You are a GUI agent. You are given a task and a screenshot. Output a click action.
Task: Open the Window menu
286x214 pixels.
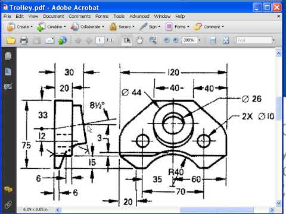[x=162, y=17]
